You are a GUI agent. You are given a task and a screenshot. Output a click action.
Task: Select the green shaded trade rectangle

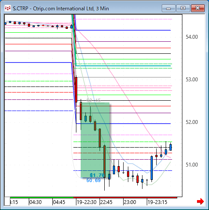tap(95, 140)
